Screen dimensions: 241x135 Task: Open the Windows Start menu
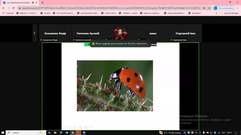(x=3, y=133)
